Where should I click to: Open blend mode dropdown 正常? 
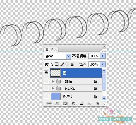pyautogui.click(x=57, y=56)
